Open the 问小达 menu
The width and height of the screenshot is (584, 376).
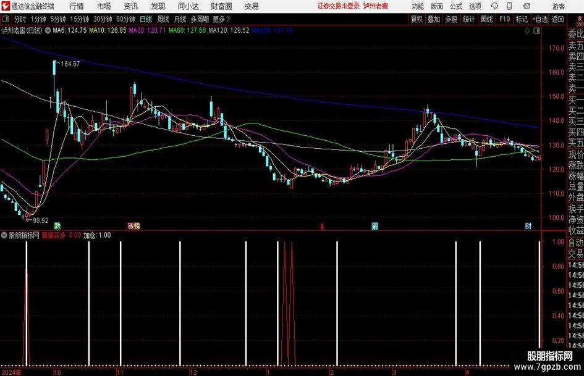[188, 6]
